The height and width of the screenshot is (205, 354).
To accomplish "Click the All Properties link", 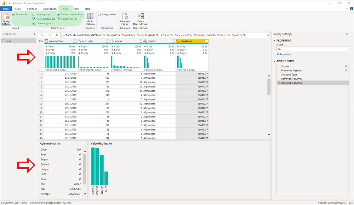I will point(284,54).
